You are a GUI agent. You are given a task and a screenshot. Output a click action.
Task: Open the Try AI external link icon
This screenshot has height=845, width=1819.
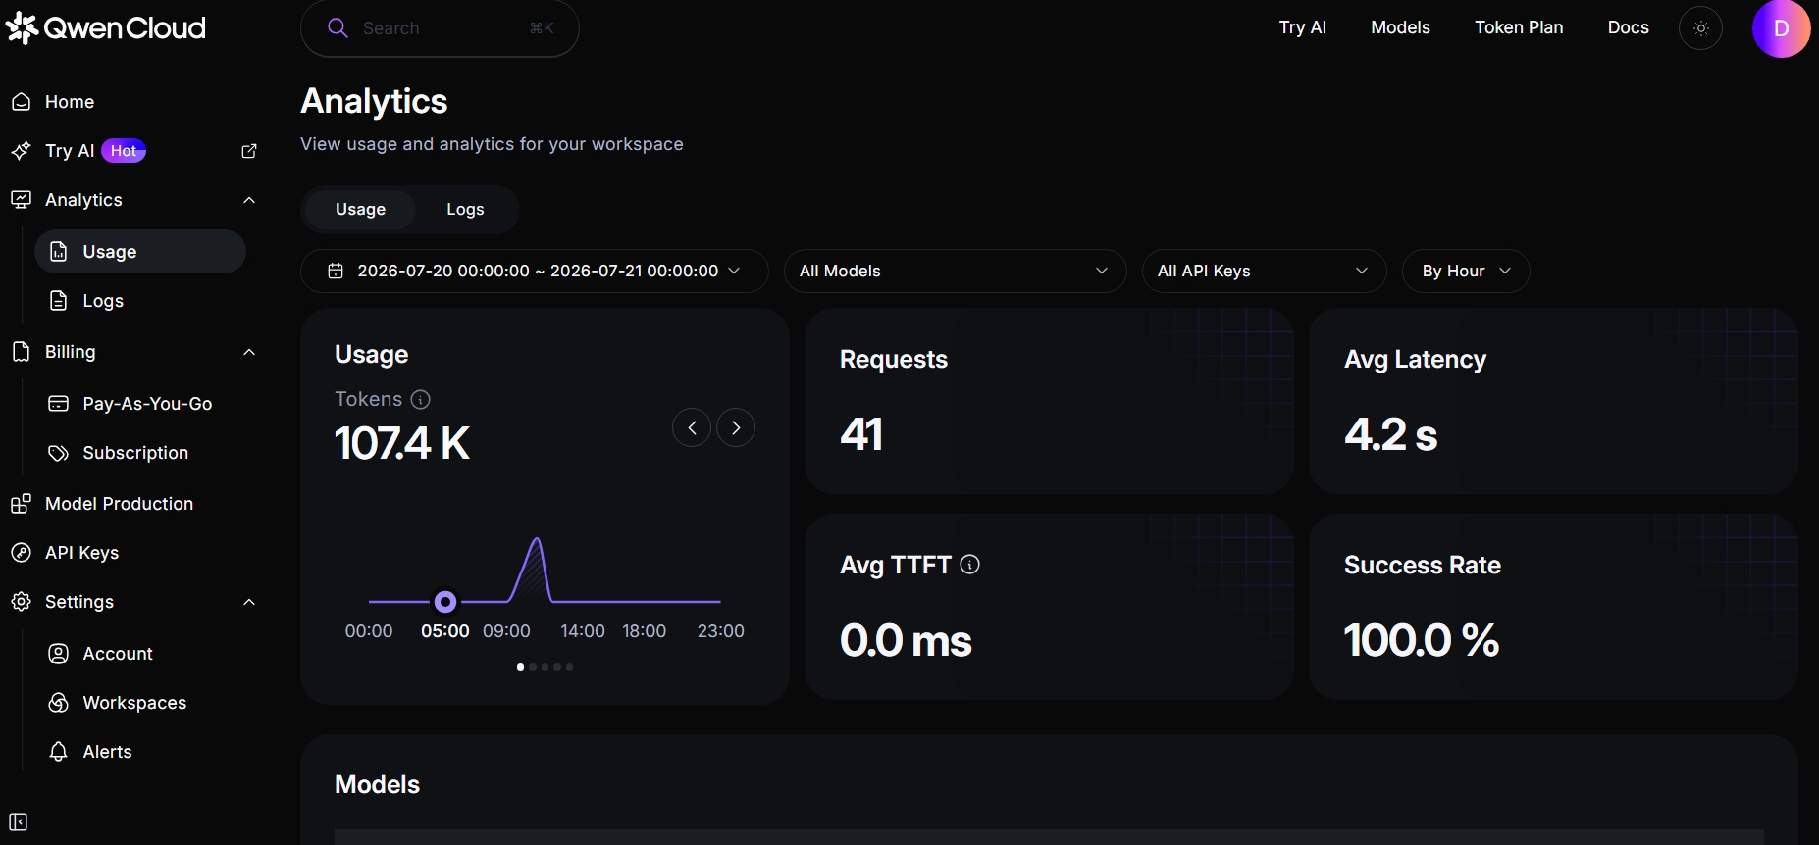pos(249,151)
